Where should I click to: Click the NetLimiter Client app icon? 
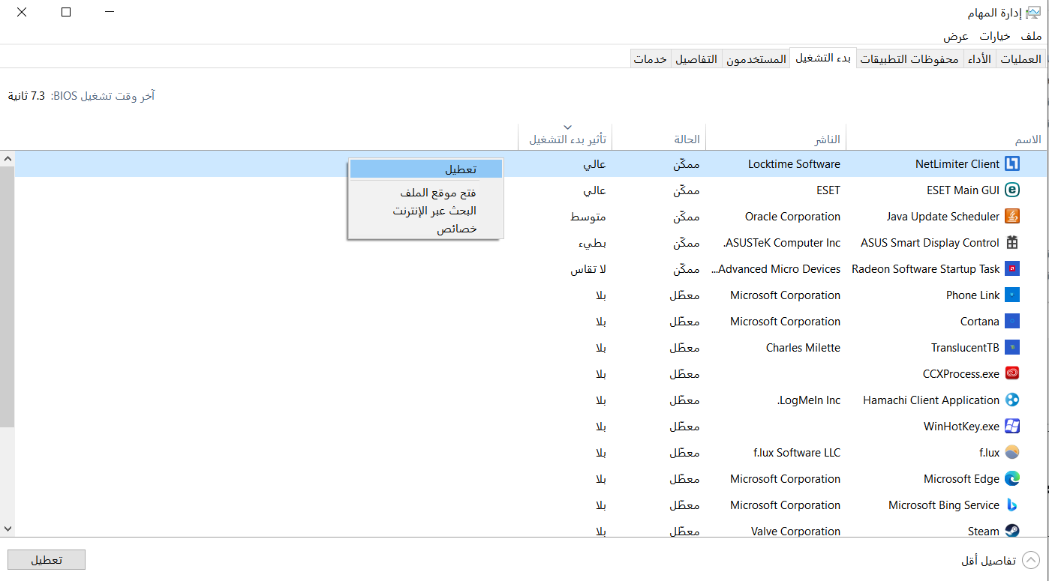(x=1012, y=164)
